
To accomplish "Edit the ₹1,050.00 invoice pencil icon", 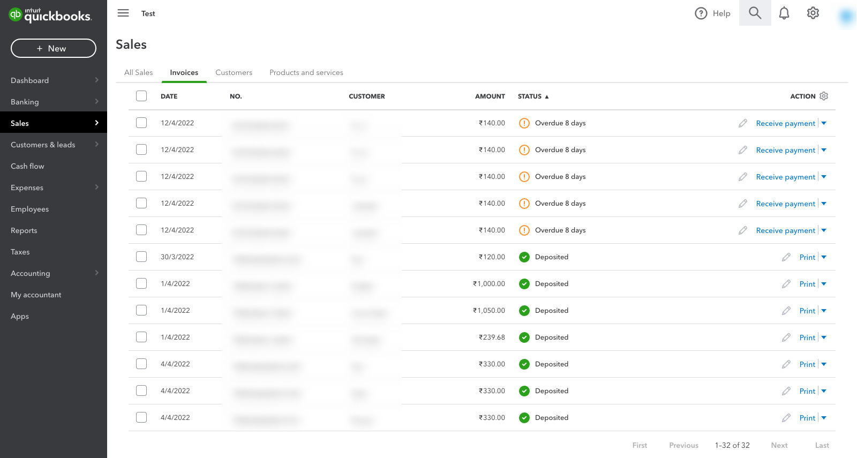I will tap(786, 311).
